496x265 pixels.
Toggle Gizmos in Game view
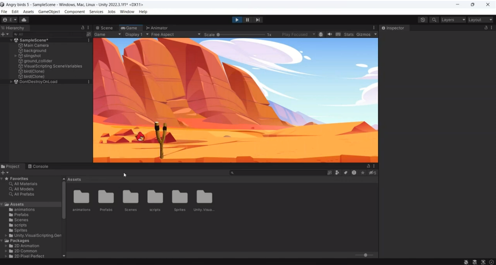(363, 34)
